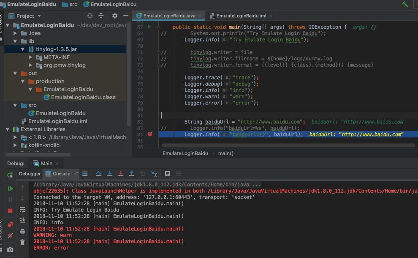Click the Rerun Main debug icon

10,175
